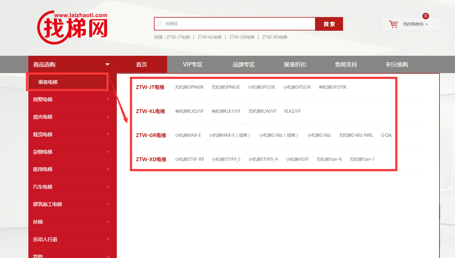Click hot search ZTW-XD电梯 link
455x258 pixels.
275,37
